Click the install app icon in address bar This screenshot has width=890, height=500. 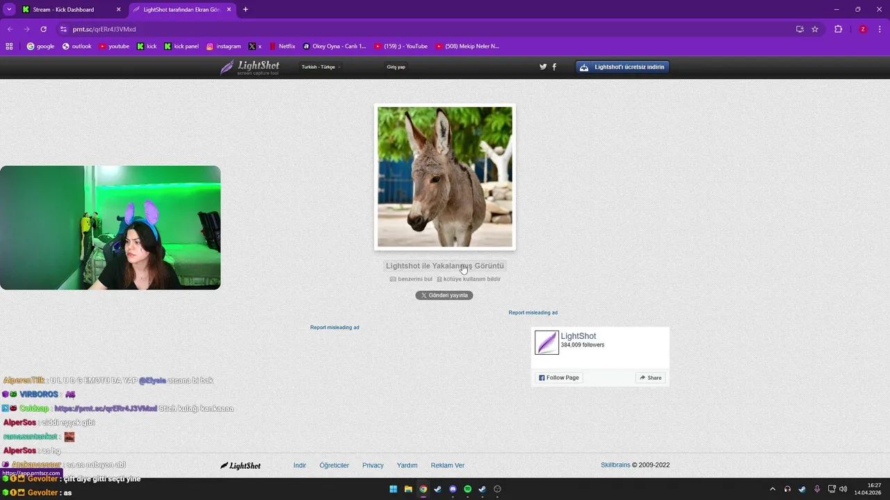click(x=800, y=29)
